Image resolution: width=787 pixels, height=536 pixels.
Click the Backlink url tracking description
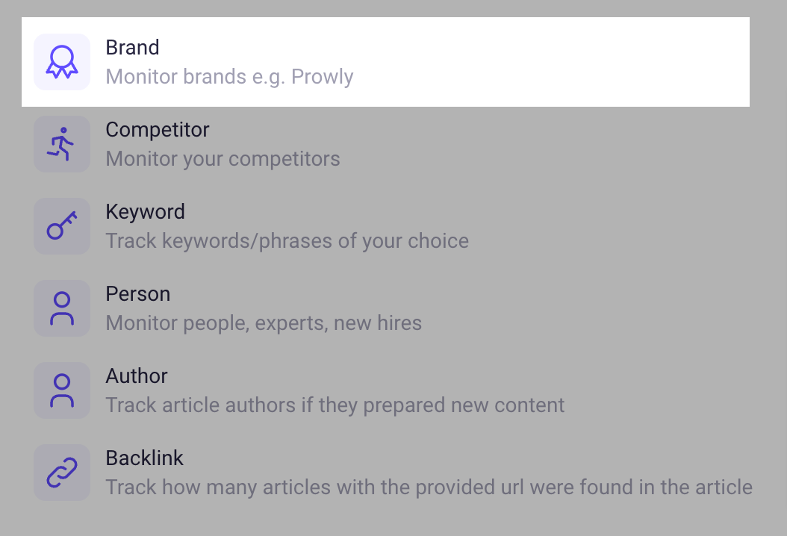pos(429,487)
